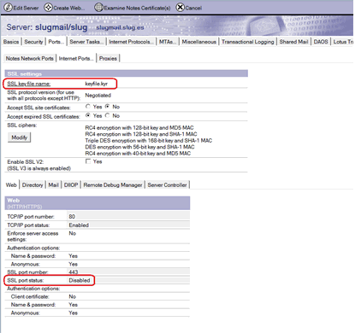Screen dimensions: 361x333
Task: Click TCP/IP port status Enabled field
Action: click(128, 225)
